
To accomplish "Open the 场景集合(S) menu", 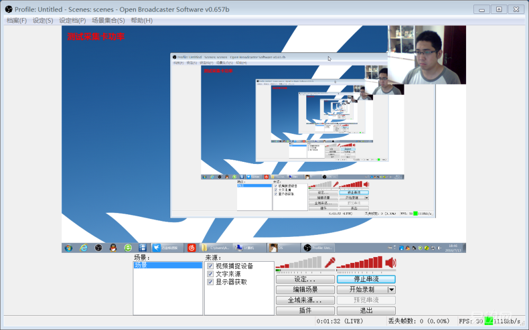I will [108, 21].
